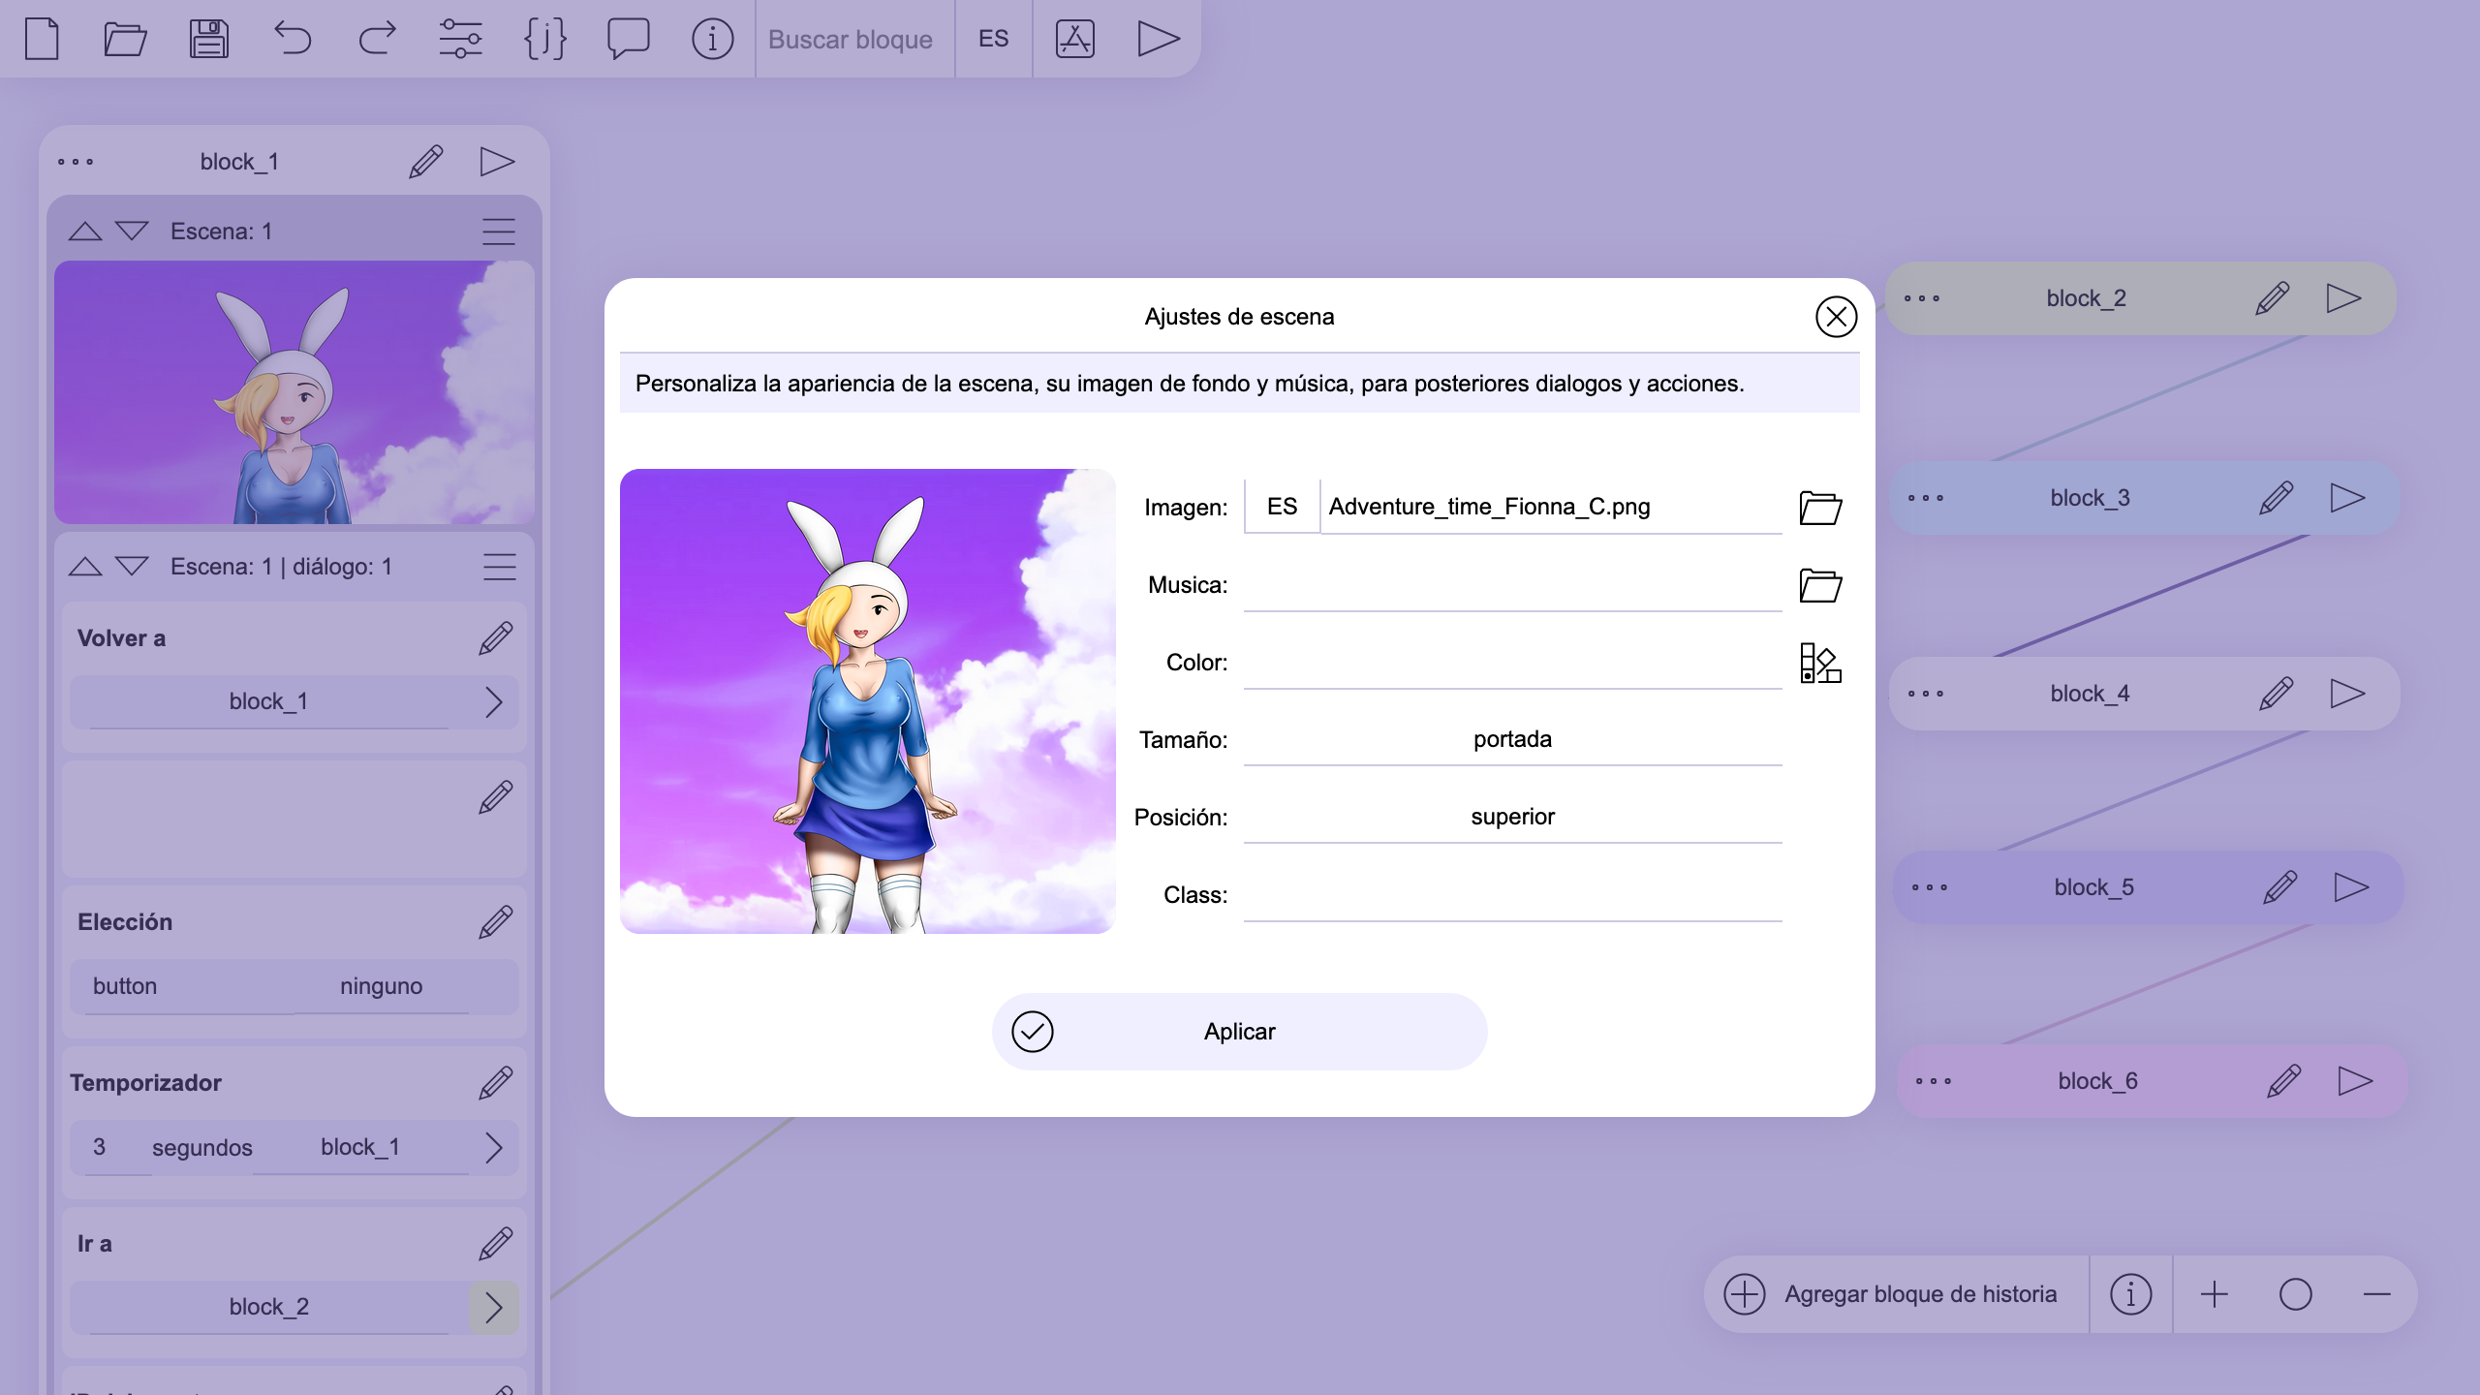The width and height of the screenshot is (2480, 1395).
Task: Zoom in with the plus icon
Action: (2214, 1294)
